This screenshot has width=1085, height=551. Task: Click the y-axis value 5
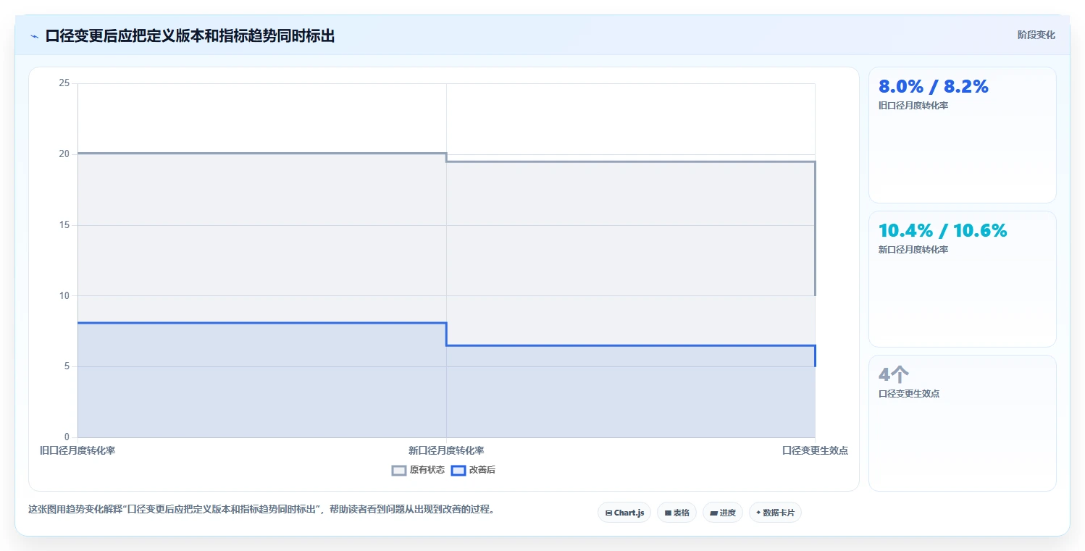(x=67, y=366)
